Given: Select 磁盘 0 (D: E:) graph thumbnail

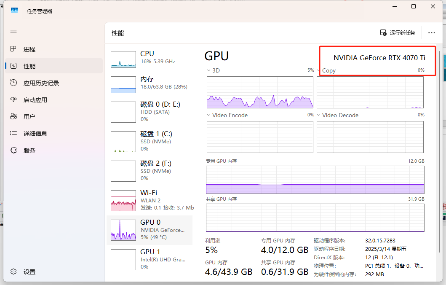Looking at the screenshot, I should click(123, 112).
